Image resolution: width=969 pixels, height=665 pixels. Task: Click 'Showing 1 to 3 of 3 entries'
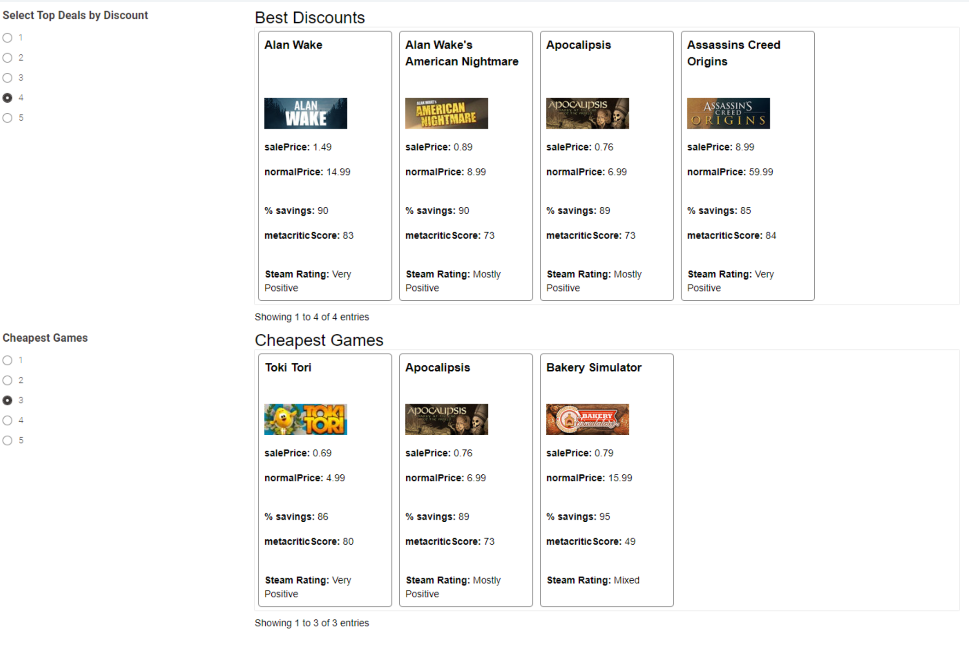[x=312, y=623]
